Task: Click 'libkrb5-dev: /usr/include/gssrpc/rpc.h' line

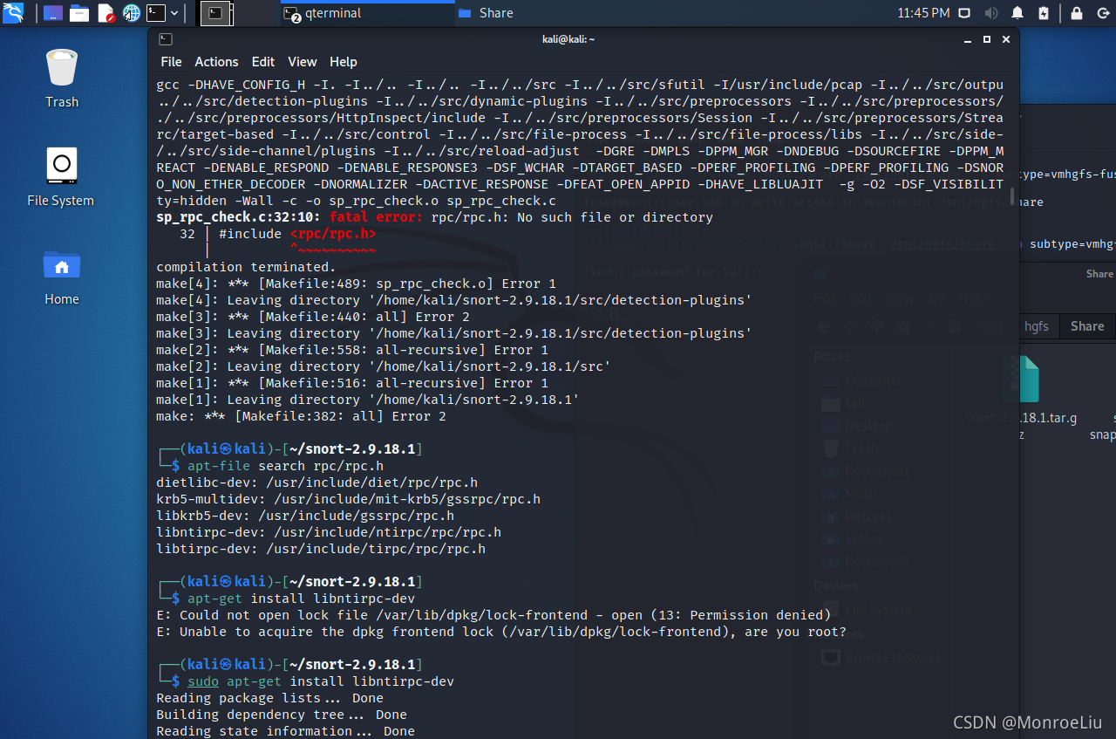Action: pyautogui.click(x=305, y=516)
